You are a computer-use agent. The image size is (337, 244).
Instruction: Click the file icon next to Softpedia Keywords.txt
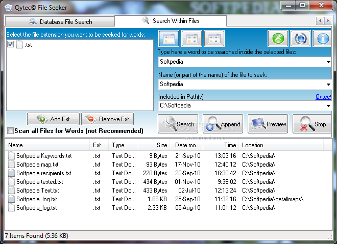[x=11, y=155]
